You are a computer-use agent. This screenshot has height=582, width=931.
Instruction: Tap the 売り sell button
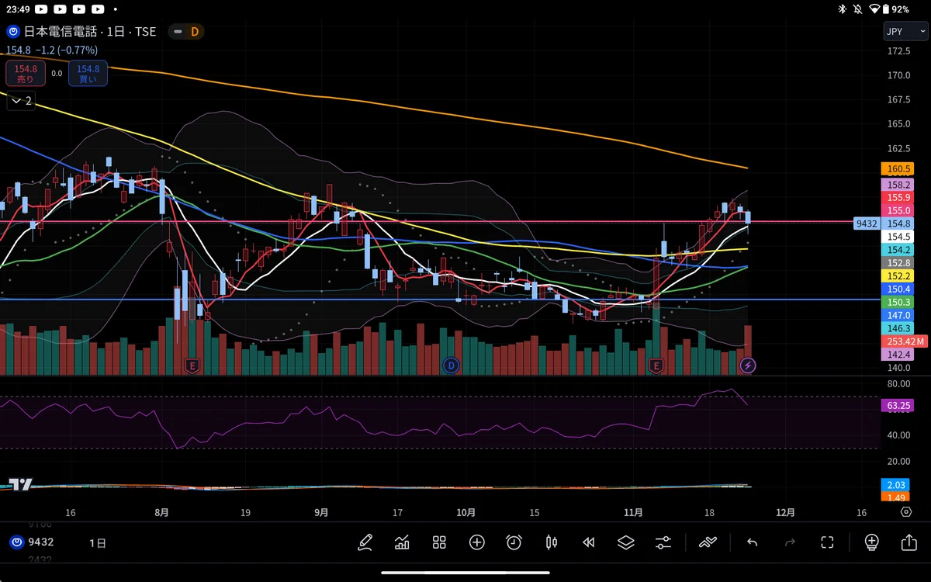(x=26, y=74)
